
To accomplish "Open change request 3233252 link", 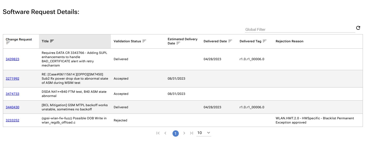I will [x=12, y=120].
